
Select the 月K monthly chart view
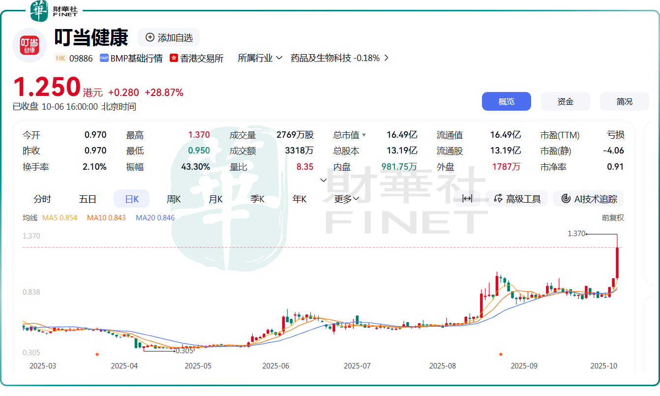[215, 199]
